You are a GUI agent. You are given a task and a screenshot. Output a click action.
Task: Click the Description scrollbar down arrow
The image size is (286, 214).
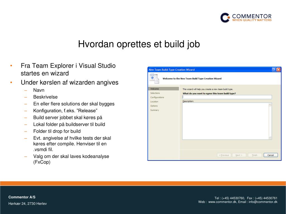pyautogui.click(x=270, y=138)
